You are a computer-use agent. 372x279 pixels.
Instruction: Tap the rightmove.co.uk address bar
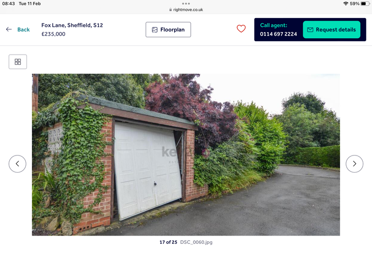[x=186, y=10]
